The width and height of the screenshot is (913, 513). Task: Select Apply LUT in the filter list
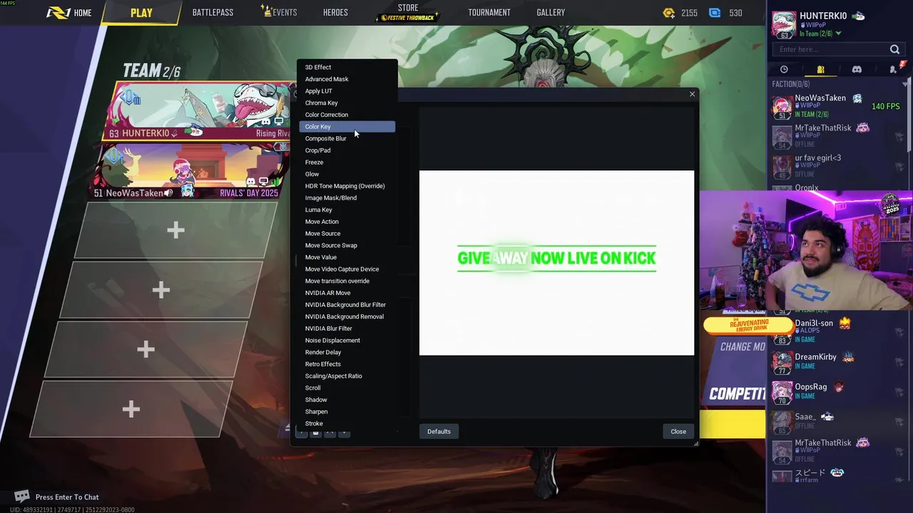pos(347,91)
